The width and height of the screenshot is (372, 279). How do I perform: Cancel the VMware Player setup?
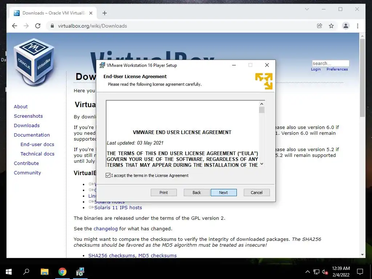pos(256,193)
